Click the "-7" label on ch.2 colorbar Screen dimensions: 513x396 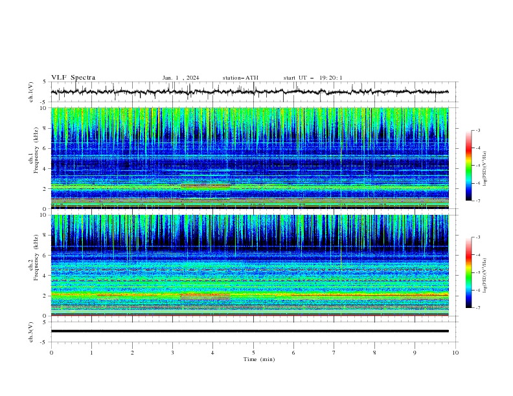(477, 307)
